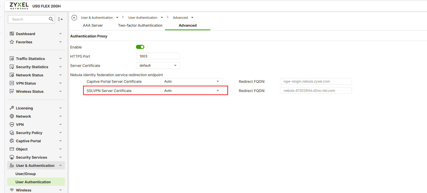
Task: Click the Captive Portal icon
Action: [12, 141]
